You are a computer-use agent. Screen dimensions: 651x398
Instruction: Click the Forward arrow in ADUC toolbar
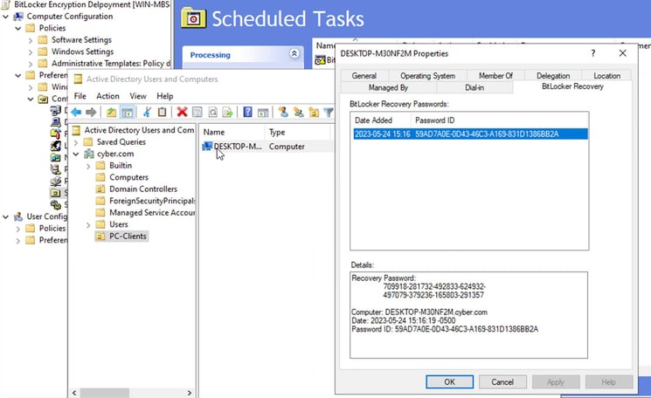(x=91, y=112)
